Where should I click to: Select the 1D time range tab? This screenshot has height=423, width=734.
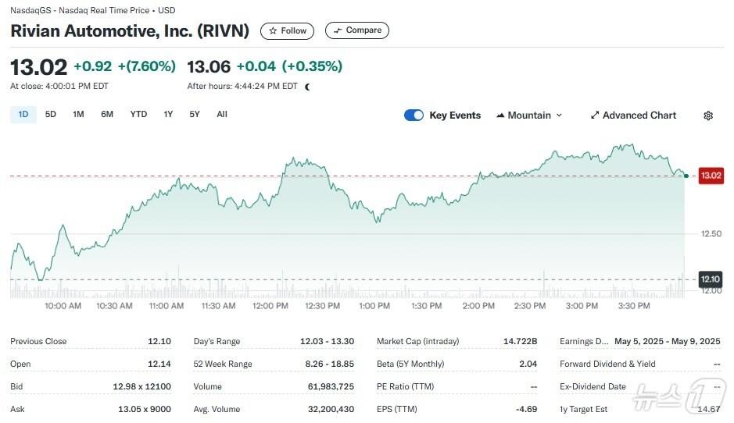tap(23, 115)
